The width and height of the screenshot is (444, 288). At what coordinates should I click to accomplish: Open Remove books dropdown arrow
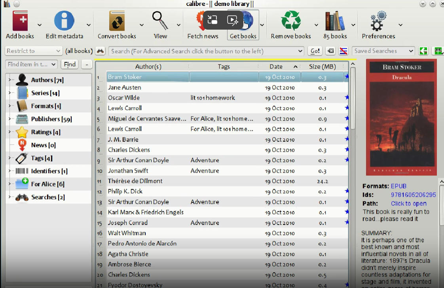tap(316, 25)
